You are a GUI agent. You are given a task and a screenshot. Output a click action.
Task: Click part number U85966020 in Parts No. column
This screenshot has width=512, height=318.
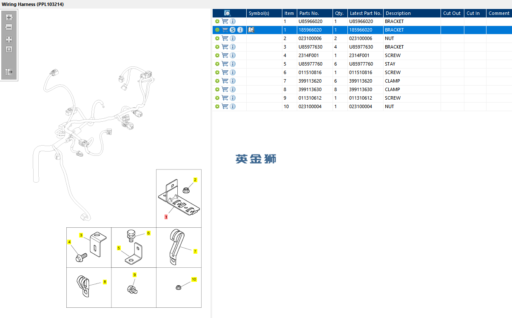click(310, 21)
